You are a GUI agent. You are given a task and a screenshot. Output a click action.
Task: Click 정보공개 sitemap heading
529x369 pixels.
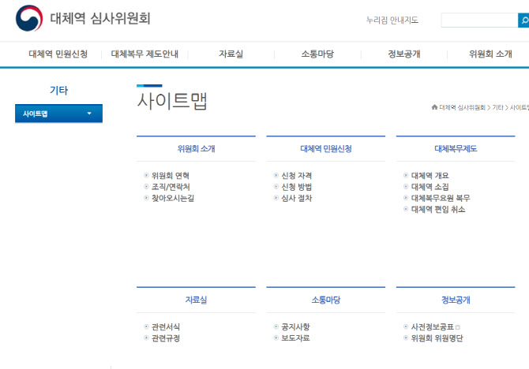pyautogui.click(x=456, y=300)
